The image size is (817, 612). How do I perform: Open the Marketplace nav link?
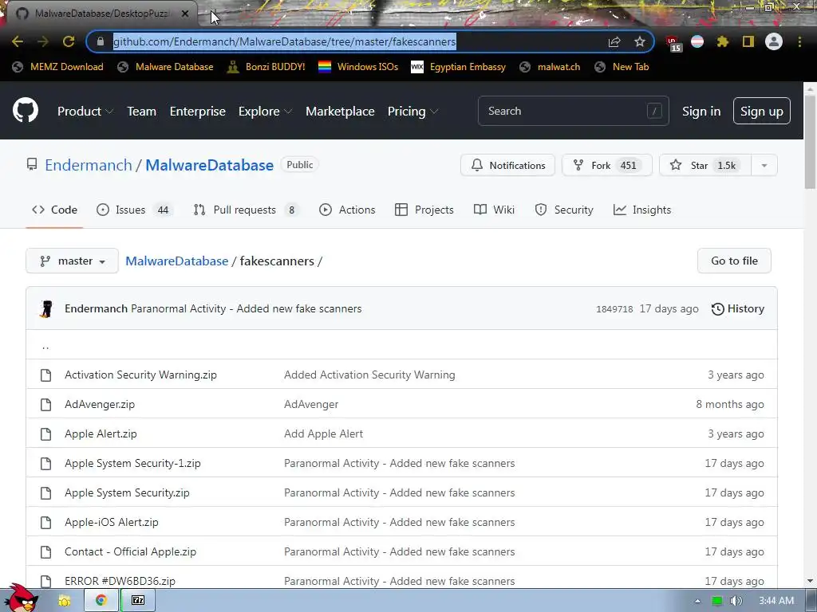click(340, 111)
